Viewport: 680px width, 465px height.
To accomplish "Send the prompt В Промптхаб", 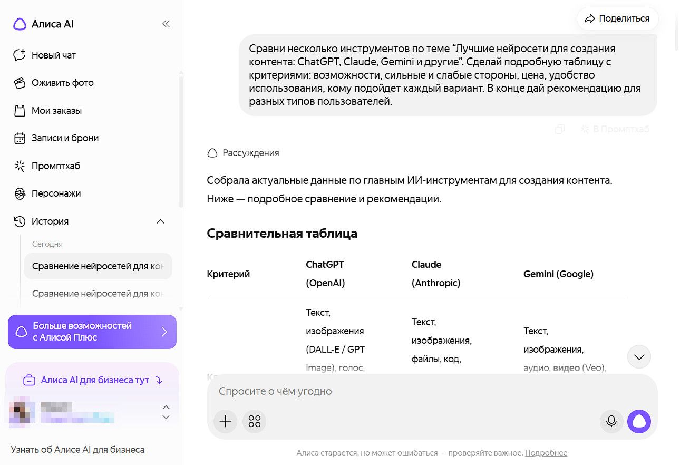I will coord(615,129).
